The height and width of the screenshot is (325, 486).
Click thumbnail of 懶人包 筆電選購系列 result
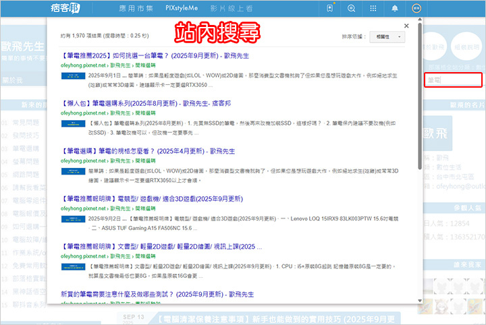73,124
